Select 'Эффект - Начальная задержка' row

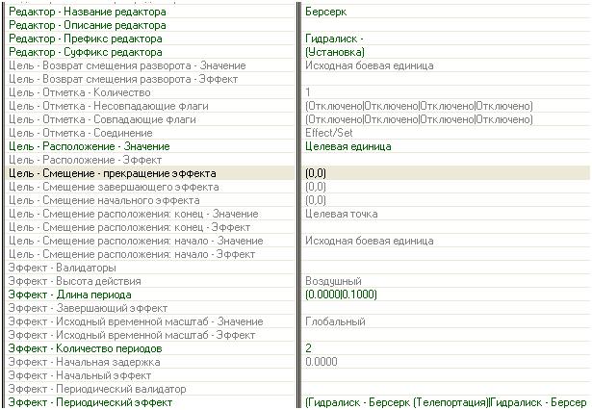[x=84, y=362]
